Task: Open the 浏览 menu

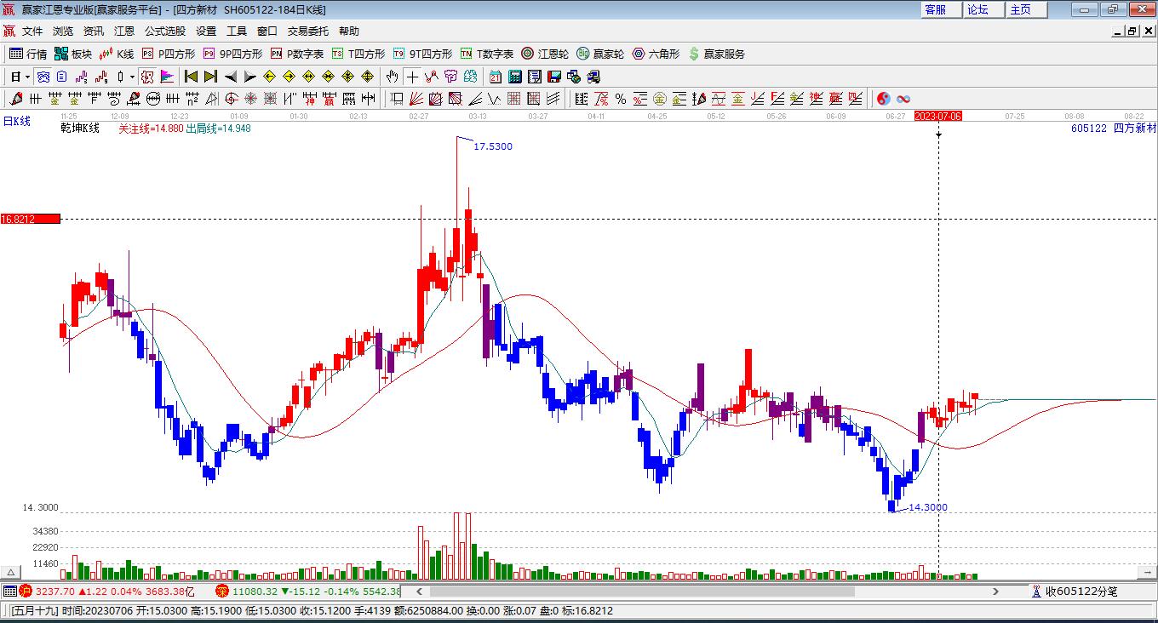Action: coord(63,31)
